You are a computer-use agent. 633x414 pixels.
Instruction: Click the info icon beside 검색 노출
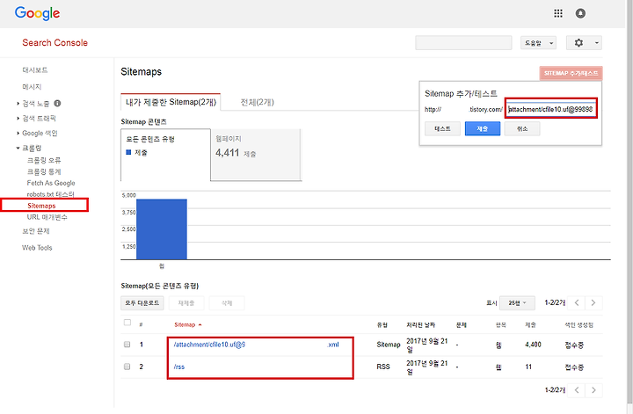(x=57, y=104)
